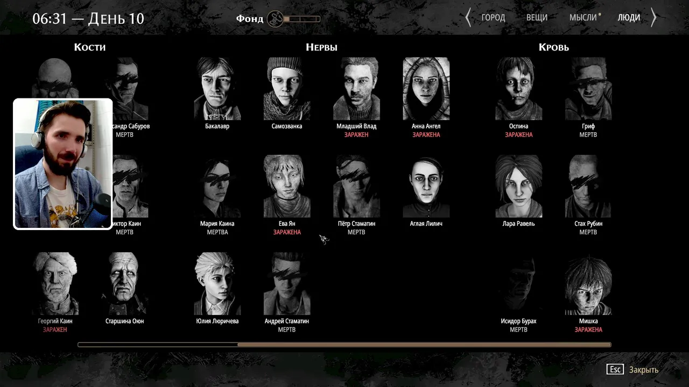Image resolution: width=689 pixels, height=387 pixels.
Task: Click МЕРТВ status under Исидор Бурах
Action: (519, 329)
